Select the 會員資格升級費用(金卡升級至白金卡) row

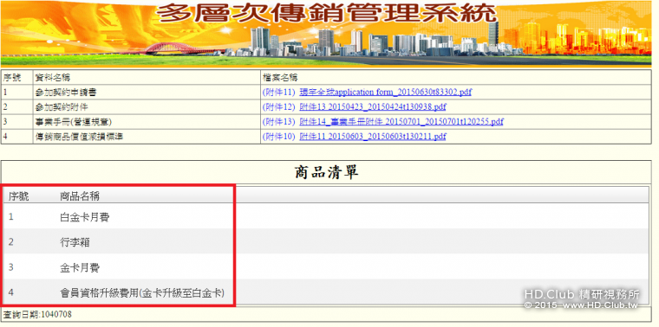pos(326,292)
